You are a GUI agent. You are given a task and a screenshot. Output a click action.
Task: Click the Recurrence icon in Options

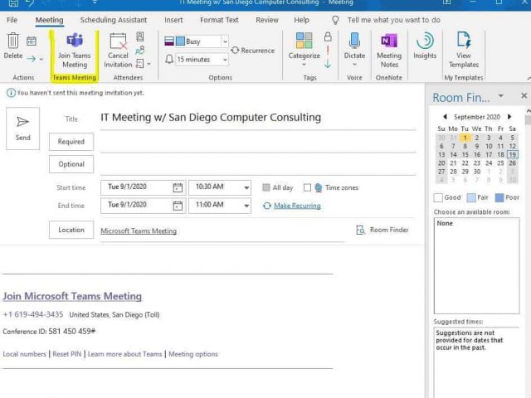coord(235,51)
